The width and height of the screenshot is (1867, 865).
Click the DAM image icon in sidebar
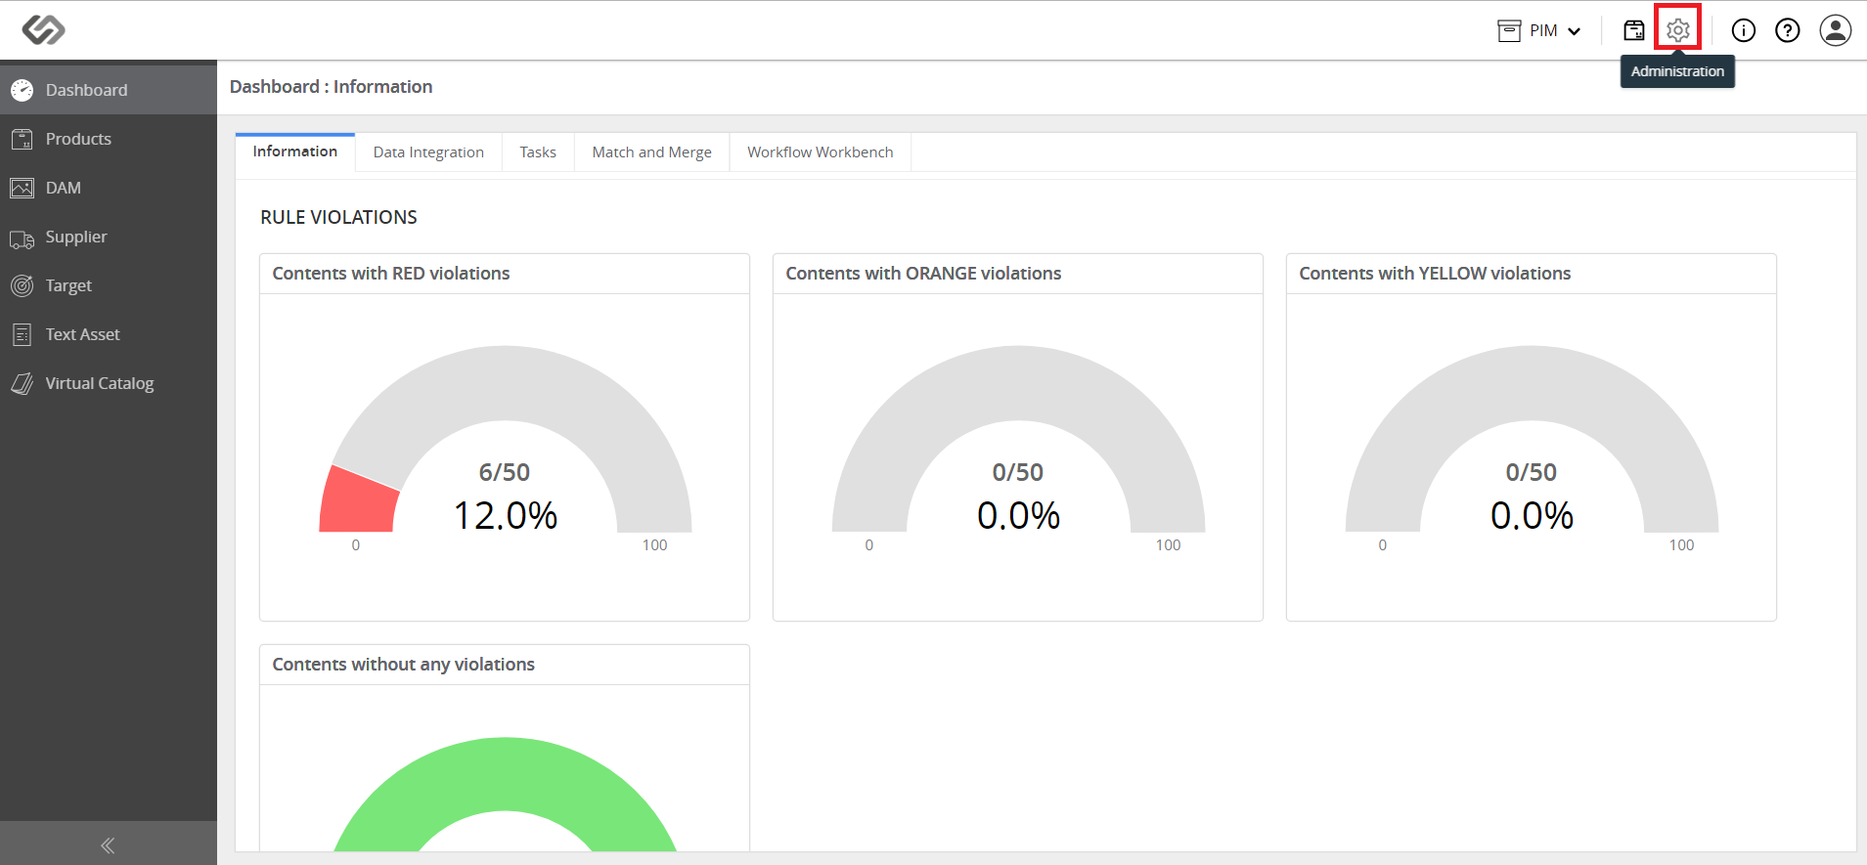click(x=22, y=188)
